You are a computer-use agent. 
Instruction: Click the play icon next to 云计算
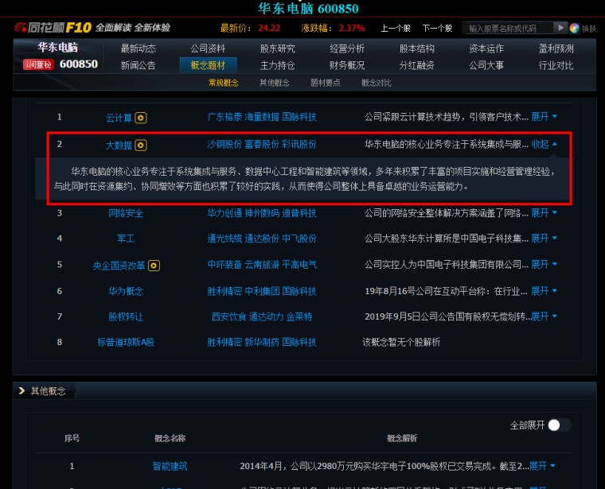(x=141, y=118)
